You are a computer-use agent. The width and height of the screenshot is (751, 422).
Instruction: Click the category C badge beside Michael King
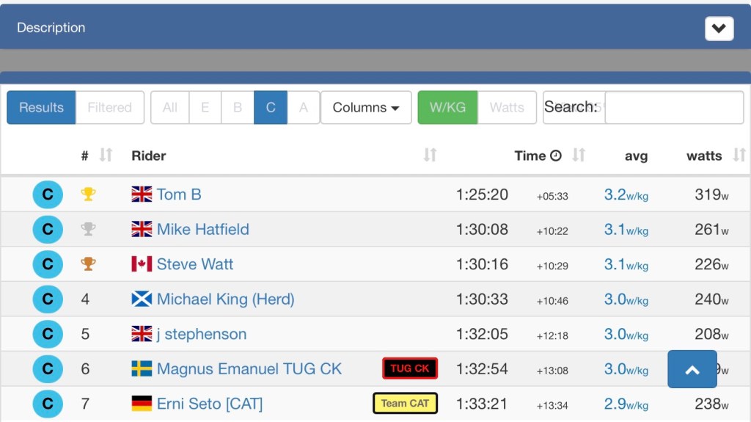48,299
